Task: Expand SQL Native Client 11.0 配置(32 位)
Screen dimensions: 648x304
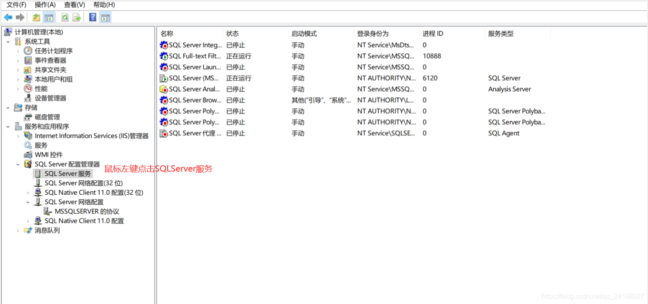Action: (x=28, y=193)
